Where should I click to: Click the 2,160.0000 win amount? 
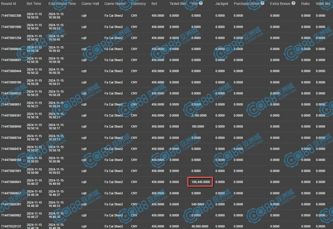(199, 116)
